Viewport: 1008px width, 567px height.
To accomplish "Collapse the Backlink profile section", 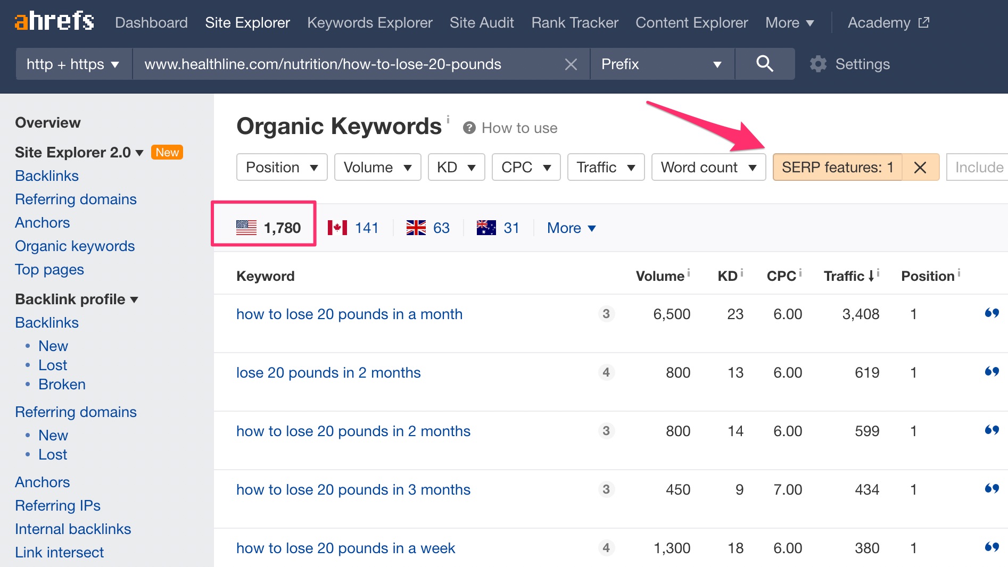I will (77, 299).
